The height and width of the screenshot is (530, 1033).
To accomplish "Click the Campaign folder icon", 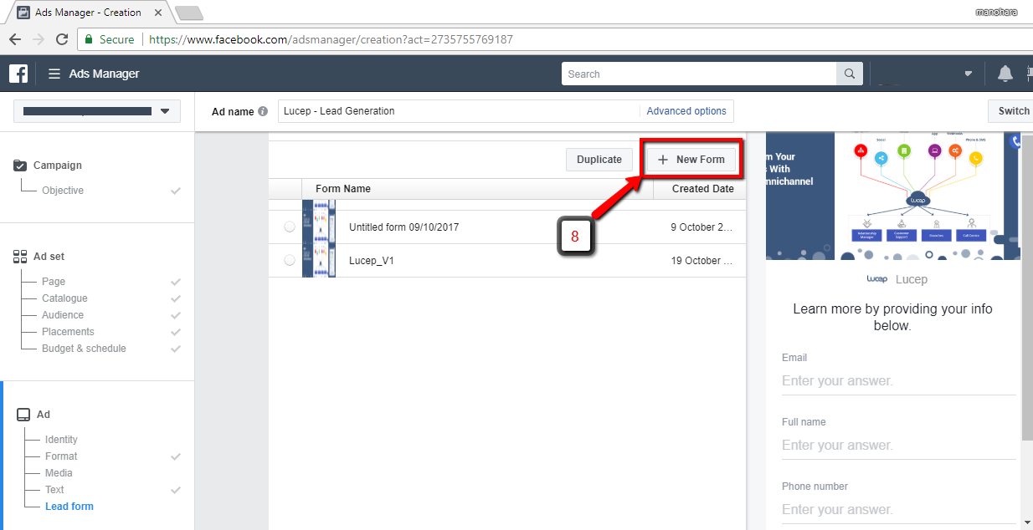I will [x=20, y=166].
